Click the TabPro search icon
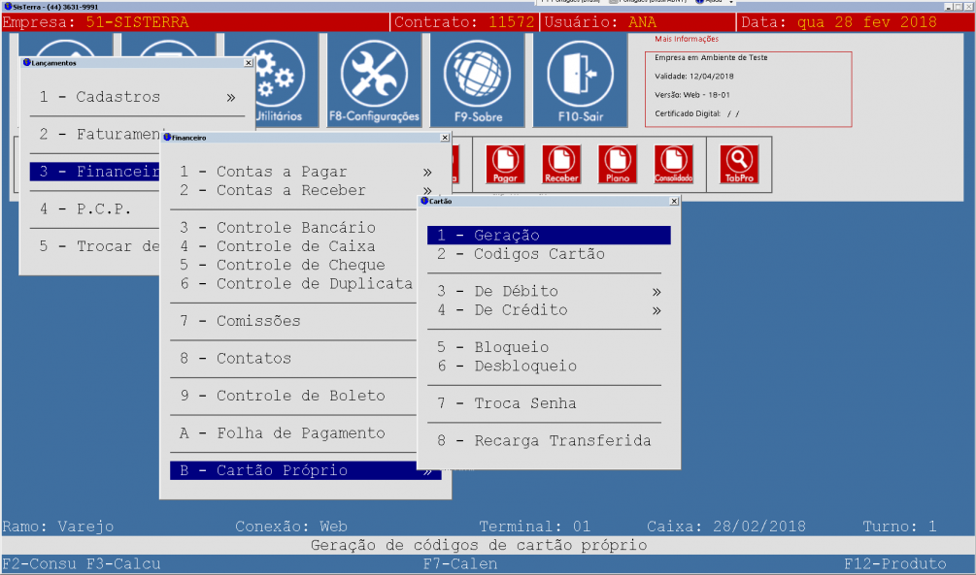The width and height of the screenshot is (976, 575). point(739,164)
